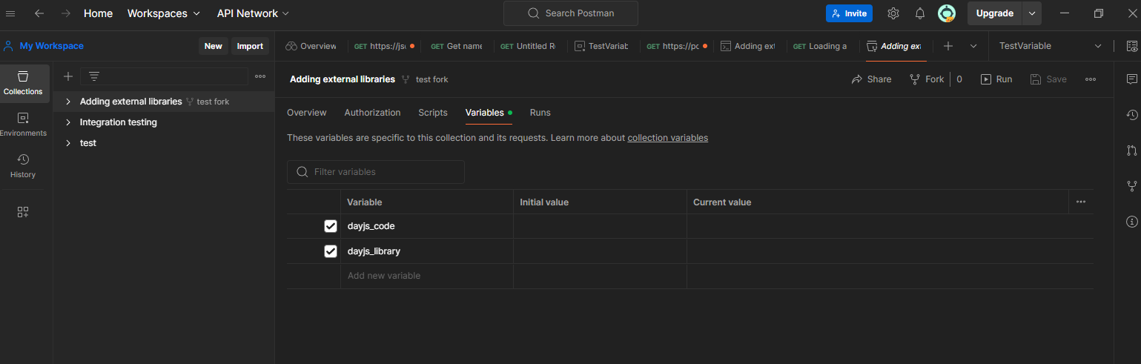Screen dimensions: 1141x364
Task: Open Environments in the sidebar
Action: tap(23, 125)
